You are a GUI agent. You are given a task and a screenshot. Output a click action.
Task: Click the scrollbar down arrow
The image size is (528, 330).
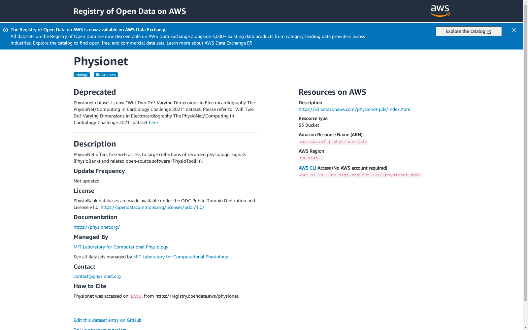coord(525,327)
